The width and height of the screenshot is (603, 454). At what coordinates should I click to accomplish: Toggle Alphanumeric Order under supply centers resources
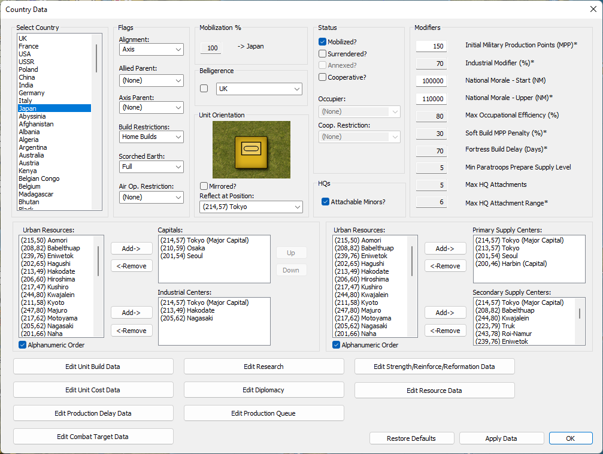pyautogui.click(x=336, y=345)
